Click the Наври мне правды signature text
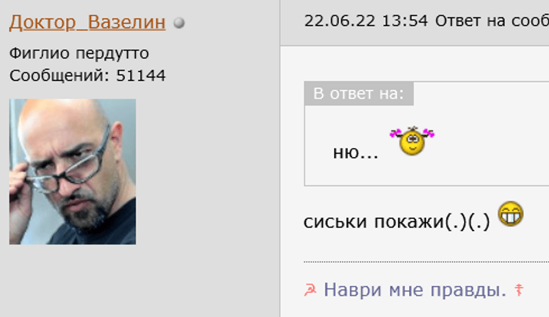The height and width of the screenshot is (317, 549). click(415, 290)
